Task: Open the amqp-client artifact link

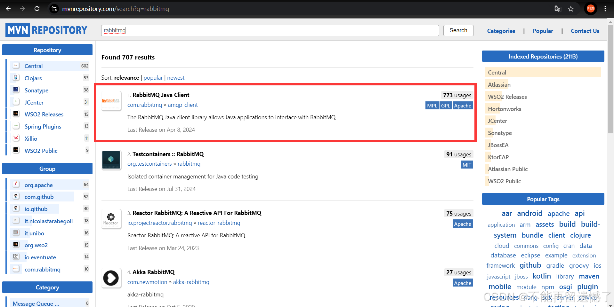Action: coord(183,105)
